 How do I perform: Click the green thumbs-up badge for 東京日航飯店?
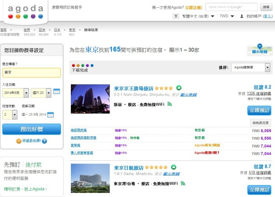(x=174, y=167)
